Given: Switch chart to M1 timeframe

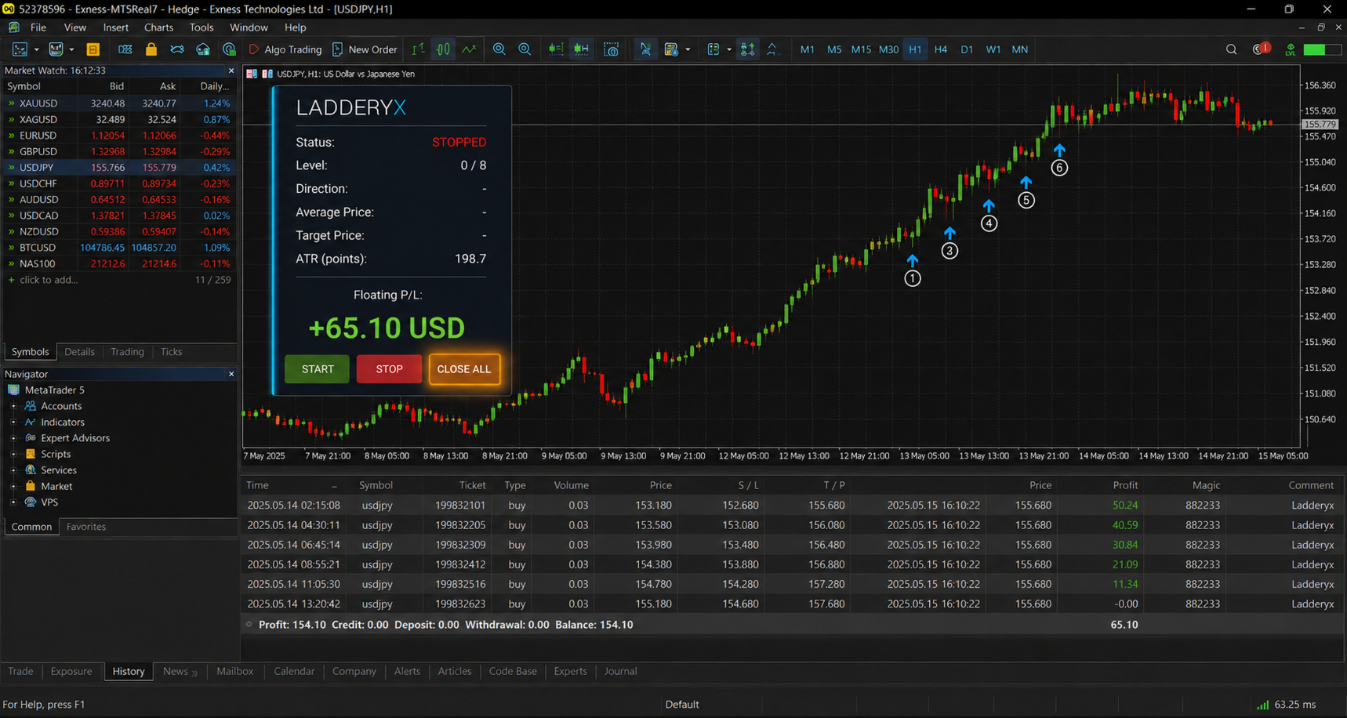Looking at the screenshot, I should 807,49.
